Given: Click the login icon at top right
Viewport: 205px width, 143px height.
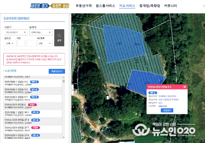Looking at the screenshot, I should pos(204,6).
